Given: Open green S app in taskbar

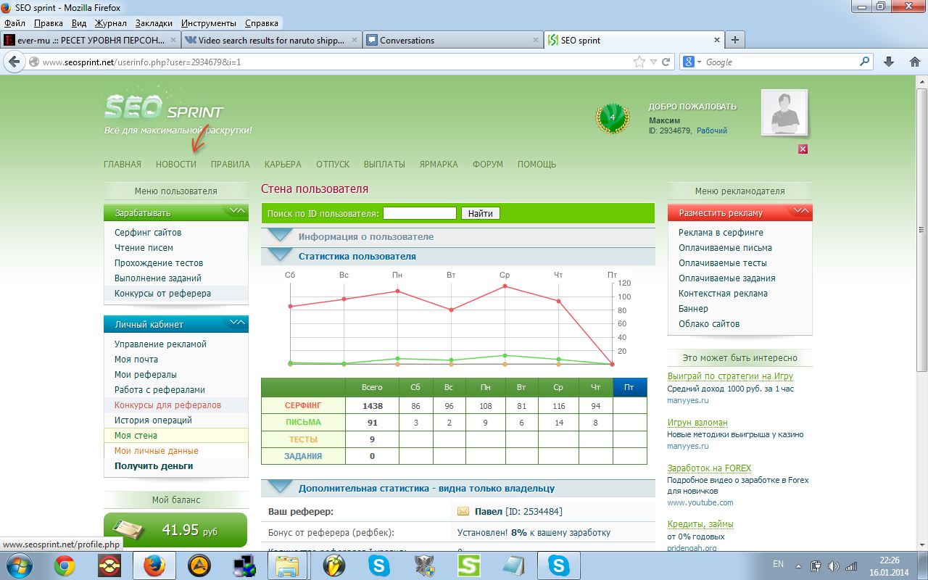Looking at the screenshot, I should tap(470, 565).
